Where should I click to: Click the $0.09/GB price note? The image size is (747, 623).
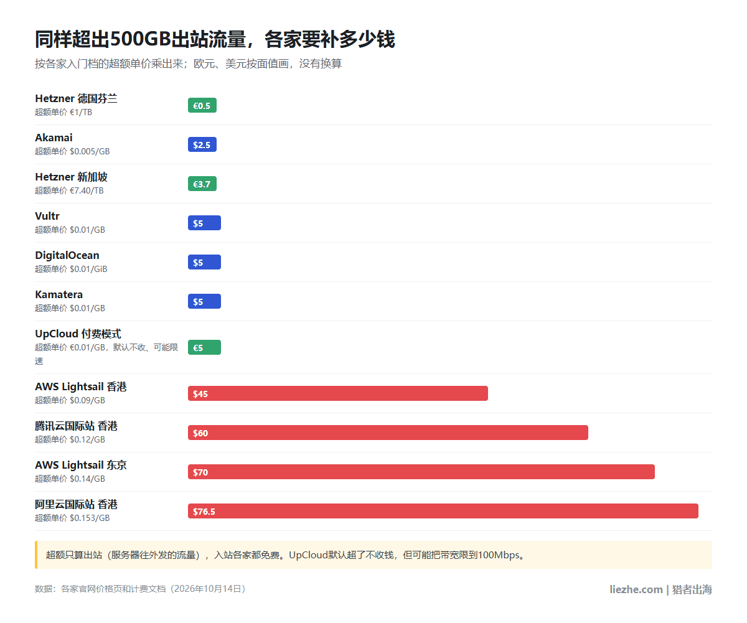pyautogui.click(x=70, y=400)
